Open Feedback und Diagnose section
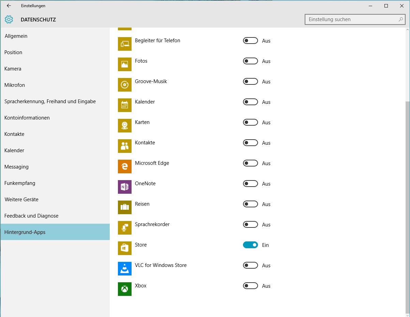 (x=55, y=216)
